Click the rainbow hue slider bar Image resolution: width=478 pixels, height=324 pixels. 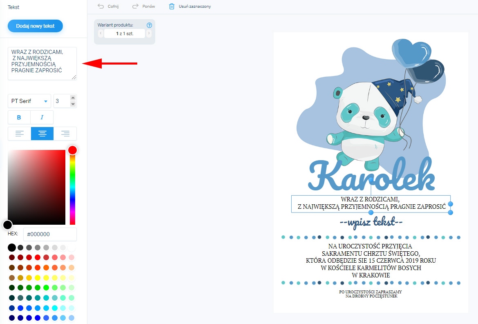click(x=73, y=187)
